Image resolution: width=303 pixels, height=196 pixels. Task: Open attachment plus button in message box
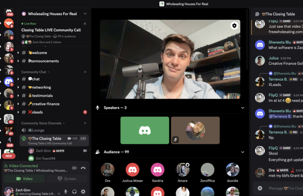[260, 188]
